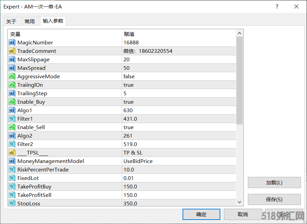Click the double-type icon beside Filter1

(12, 119)
